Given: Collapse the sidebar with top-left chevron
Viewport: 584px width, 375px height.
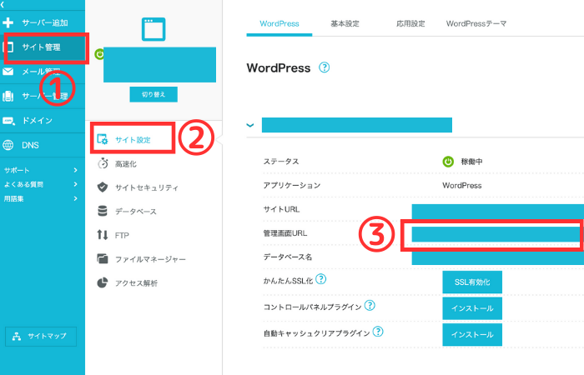Looking at the screenshot, I should pyautogui.click(x=3, y=4).
